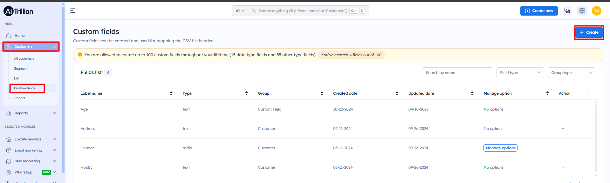Open the apps grid icon
Screen dimensions: 610x183
pos(582,11)
